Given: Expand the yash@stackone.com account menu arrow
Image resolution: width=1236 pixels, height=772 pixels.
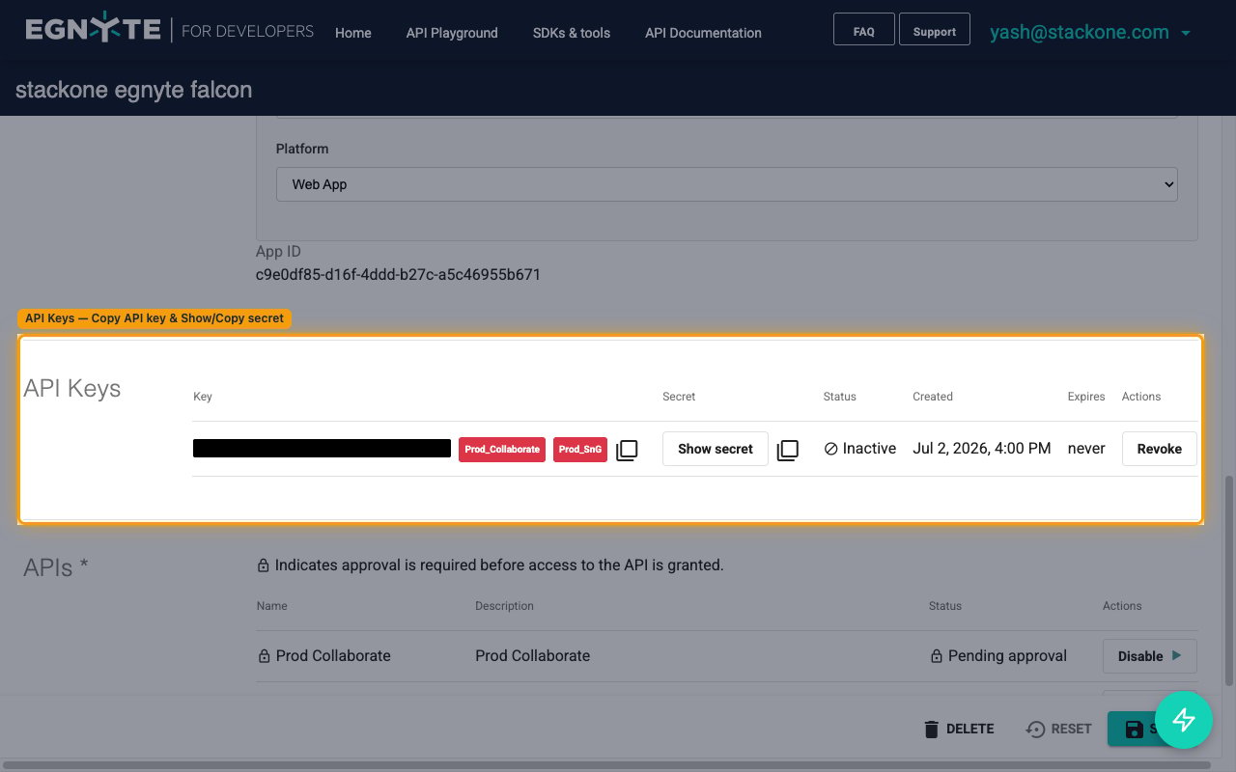Looking at the screenshot, I should [x=1186, y=33].
